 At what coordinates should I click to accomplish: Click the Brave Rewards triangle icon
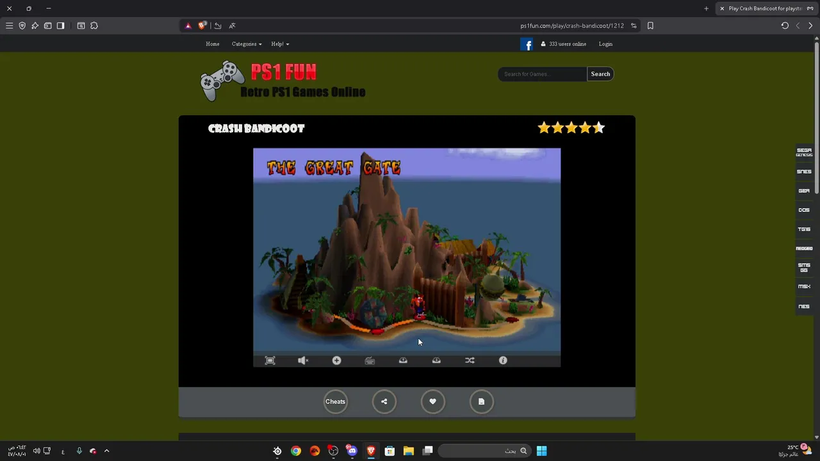click(x=188, y=26)
